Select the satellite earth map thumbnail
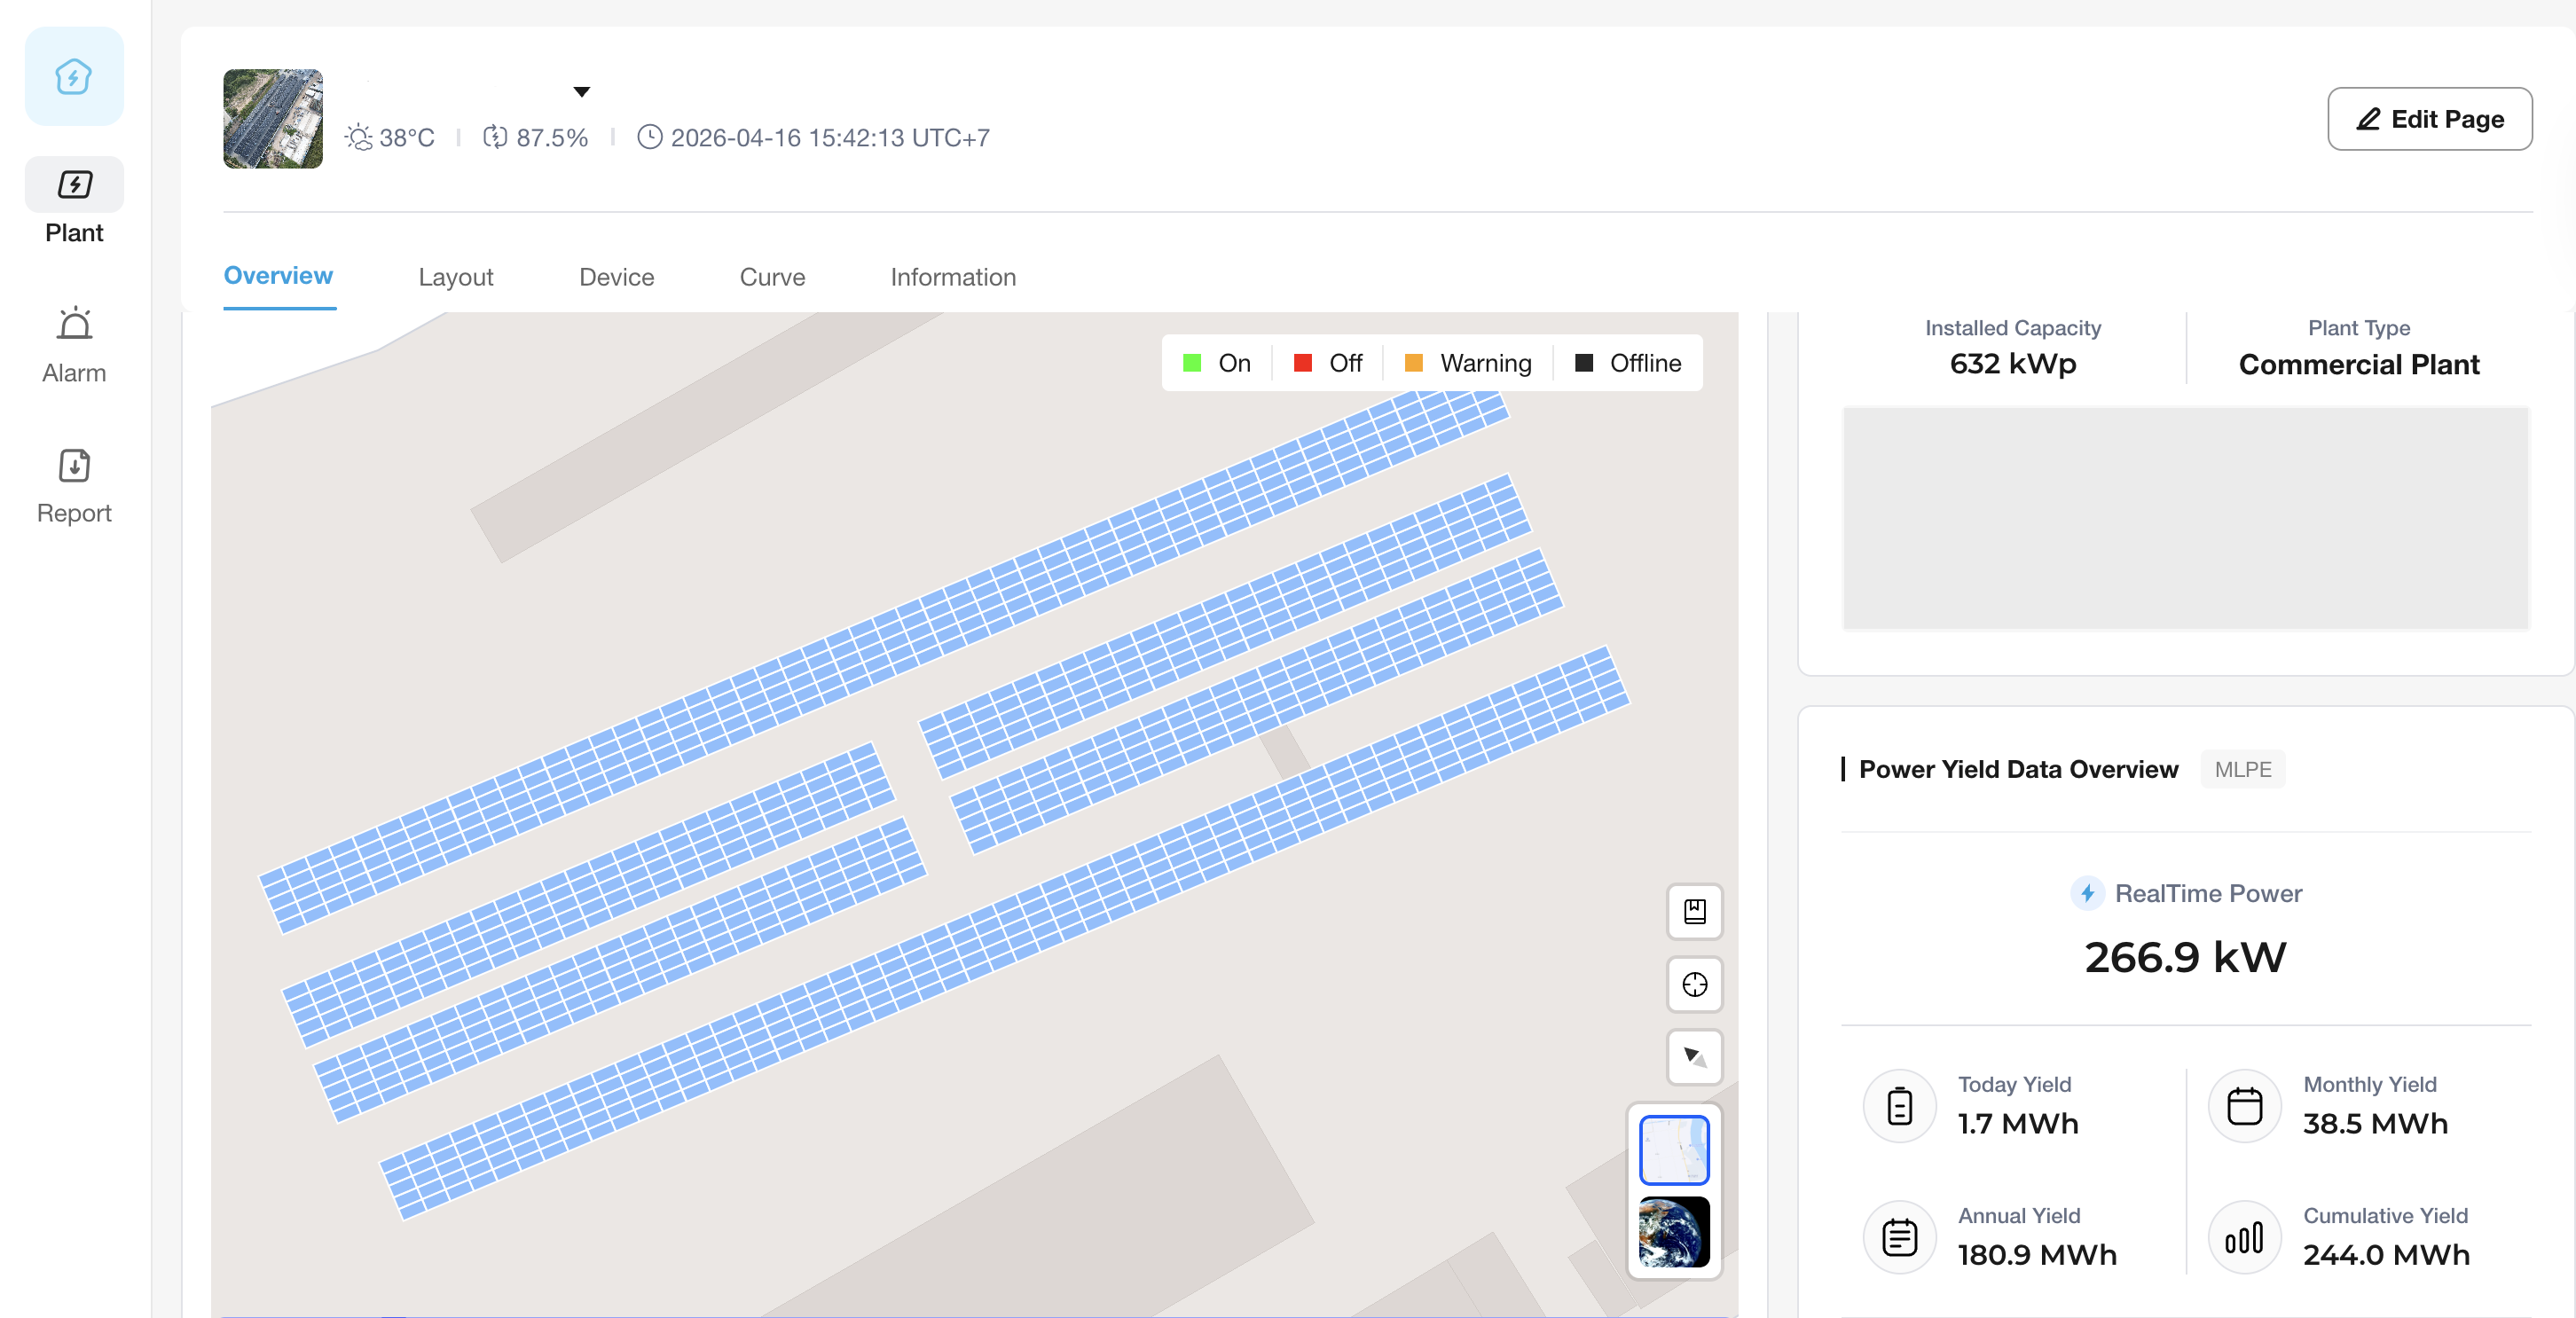 [1674, 1231]
